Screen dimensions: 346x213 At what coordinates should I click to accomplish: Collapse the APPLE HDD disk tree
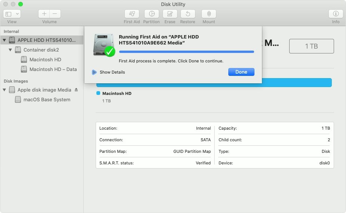tap(4, 40)
